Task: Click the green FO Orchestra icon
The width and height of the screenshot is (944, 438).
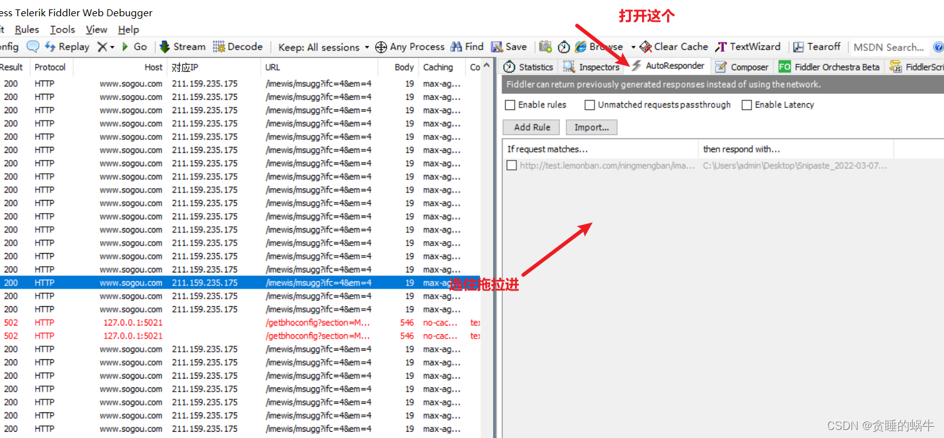Action: tap(785, 67)
